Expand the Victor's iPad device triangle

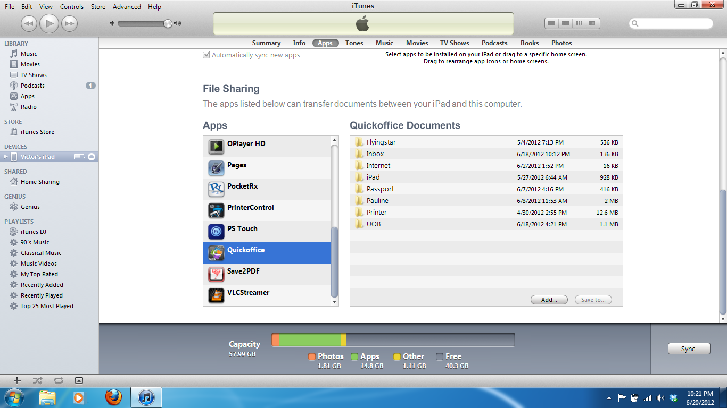click(5, 157)
